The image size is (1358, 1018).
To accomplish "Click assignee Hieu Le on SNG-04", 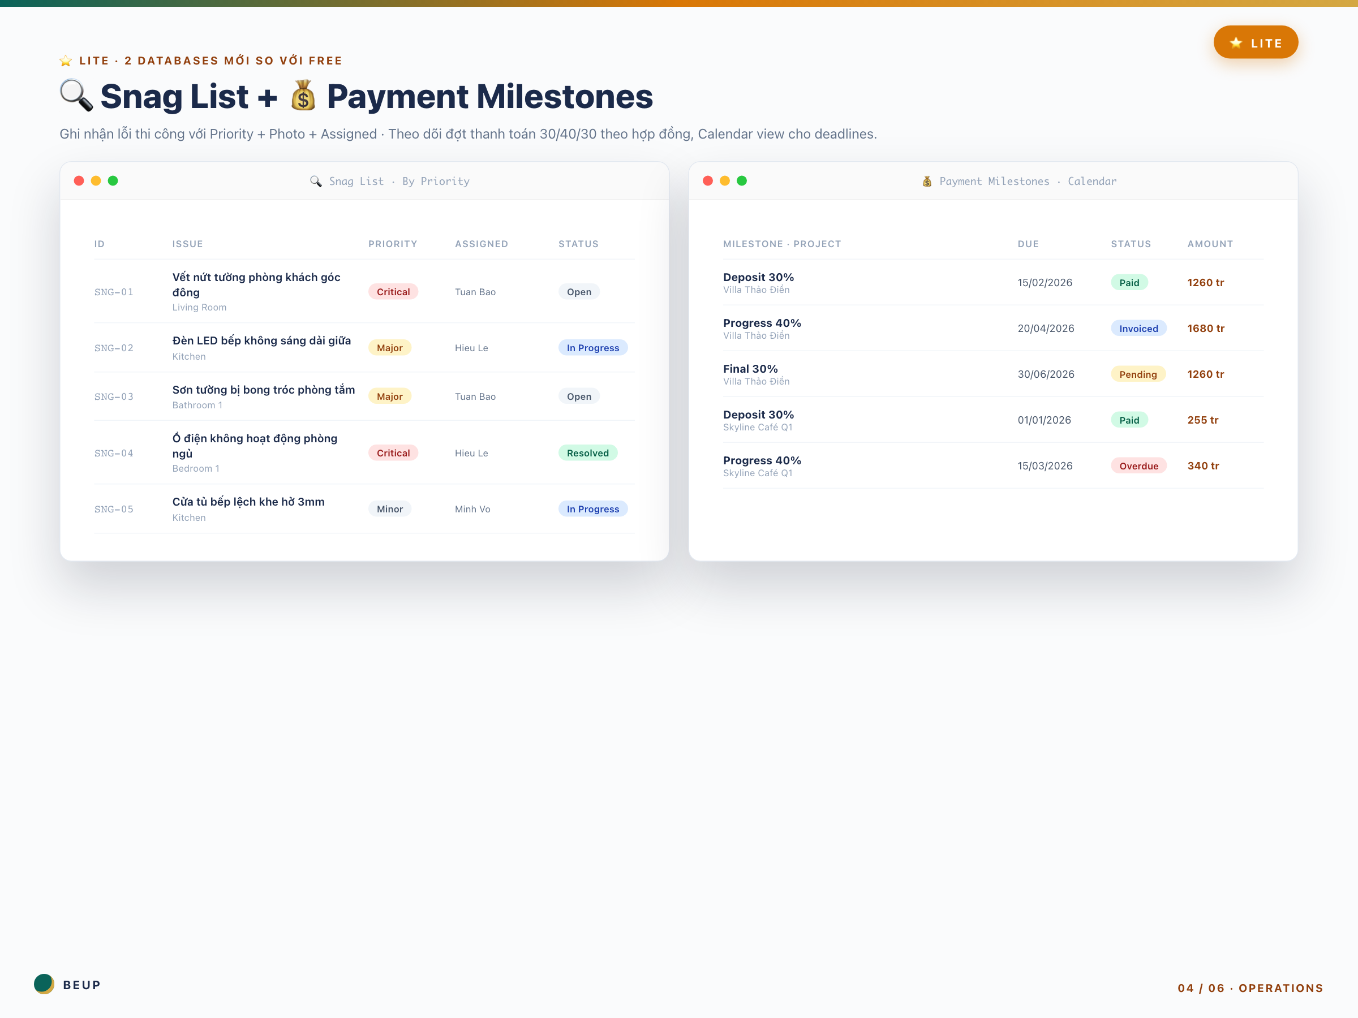I will click(471, 454).
